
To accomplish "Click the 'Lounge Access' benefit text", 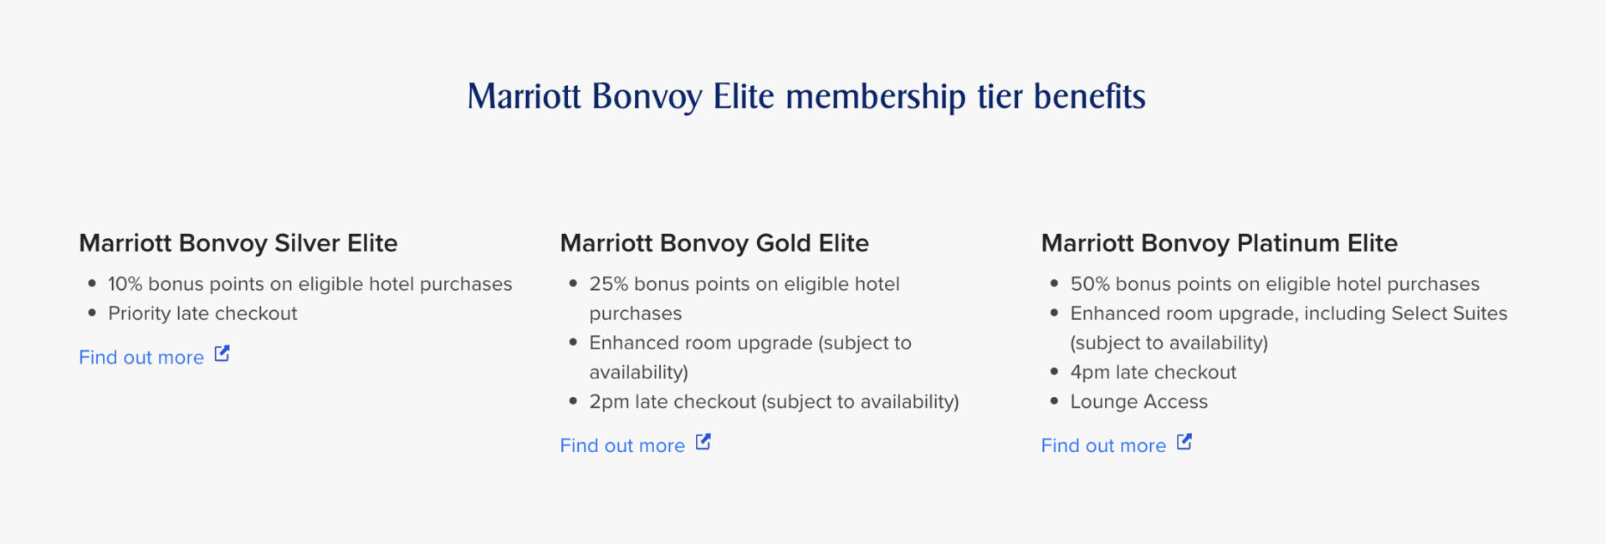I will 1138,402.
